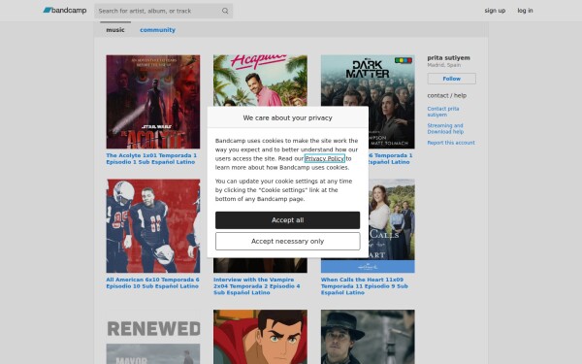This screenshot has height=364, width=582.
Task: Open When Calls the Heart 11x09 link
Action: point(364,286)
